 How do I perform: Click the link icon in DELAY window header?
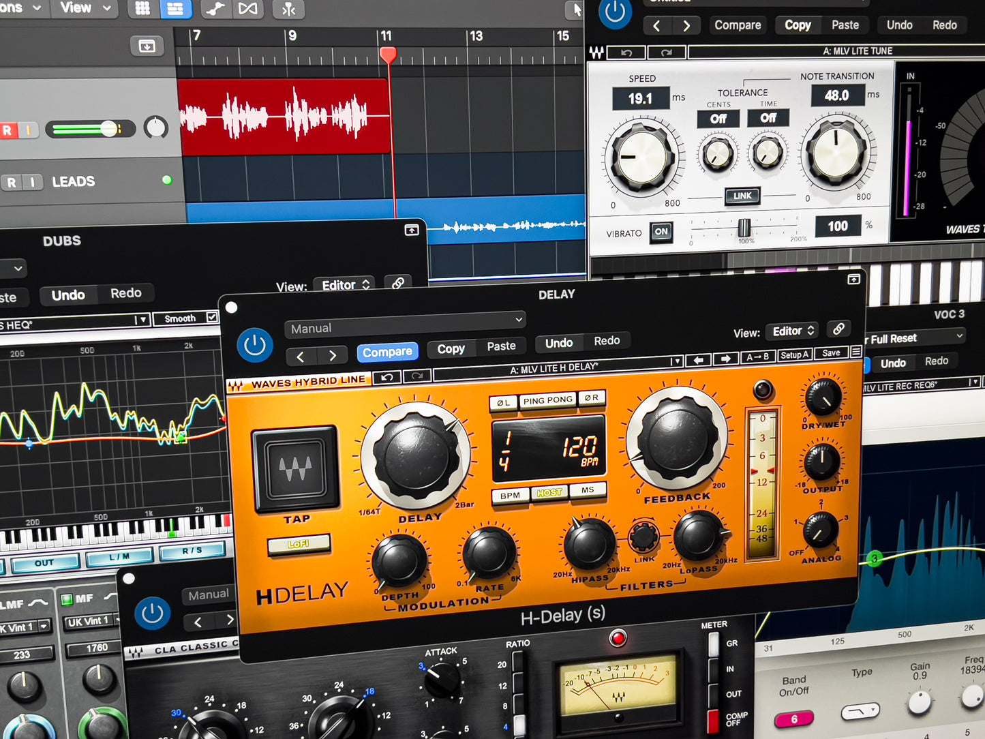tap(838, 329)
